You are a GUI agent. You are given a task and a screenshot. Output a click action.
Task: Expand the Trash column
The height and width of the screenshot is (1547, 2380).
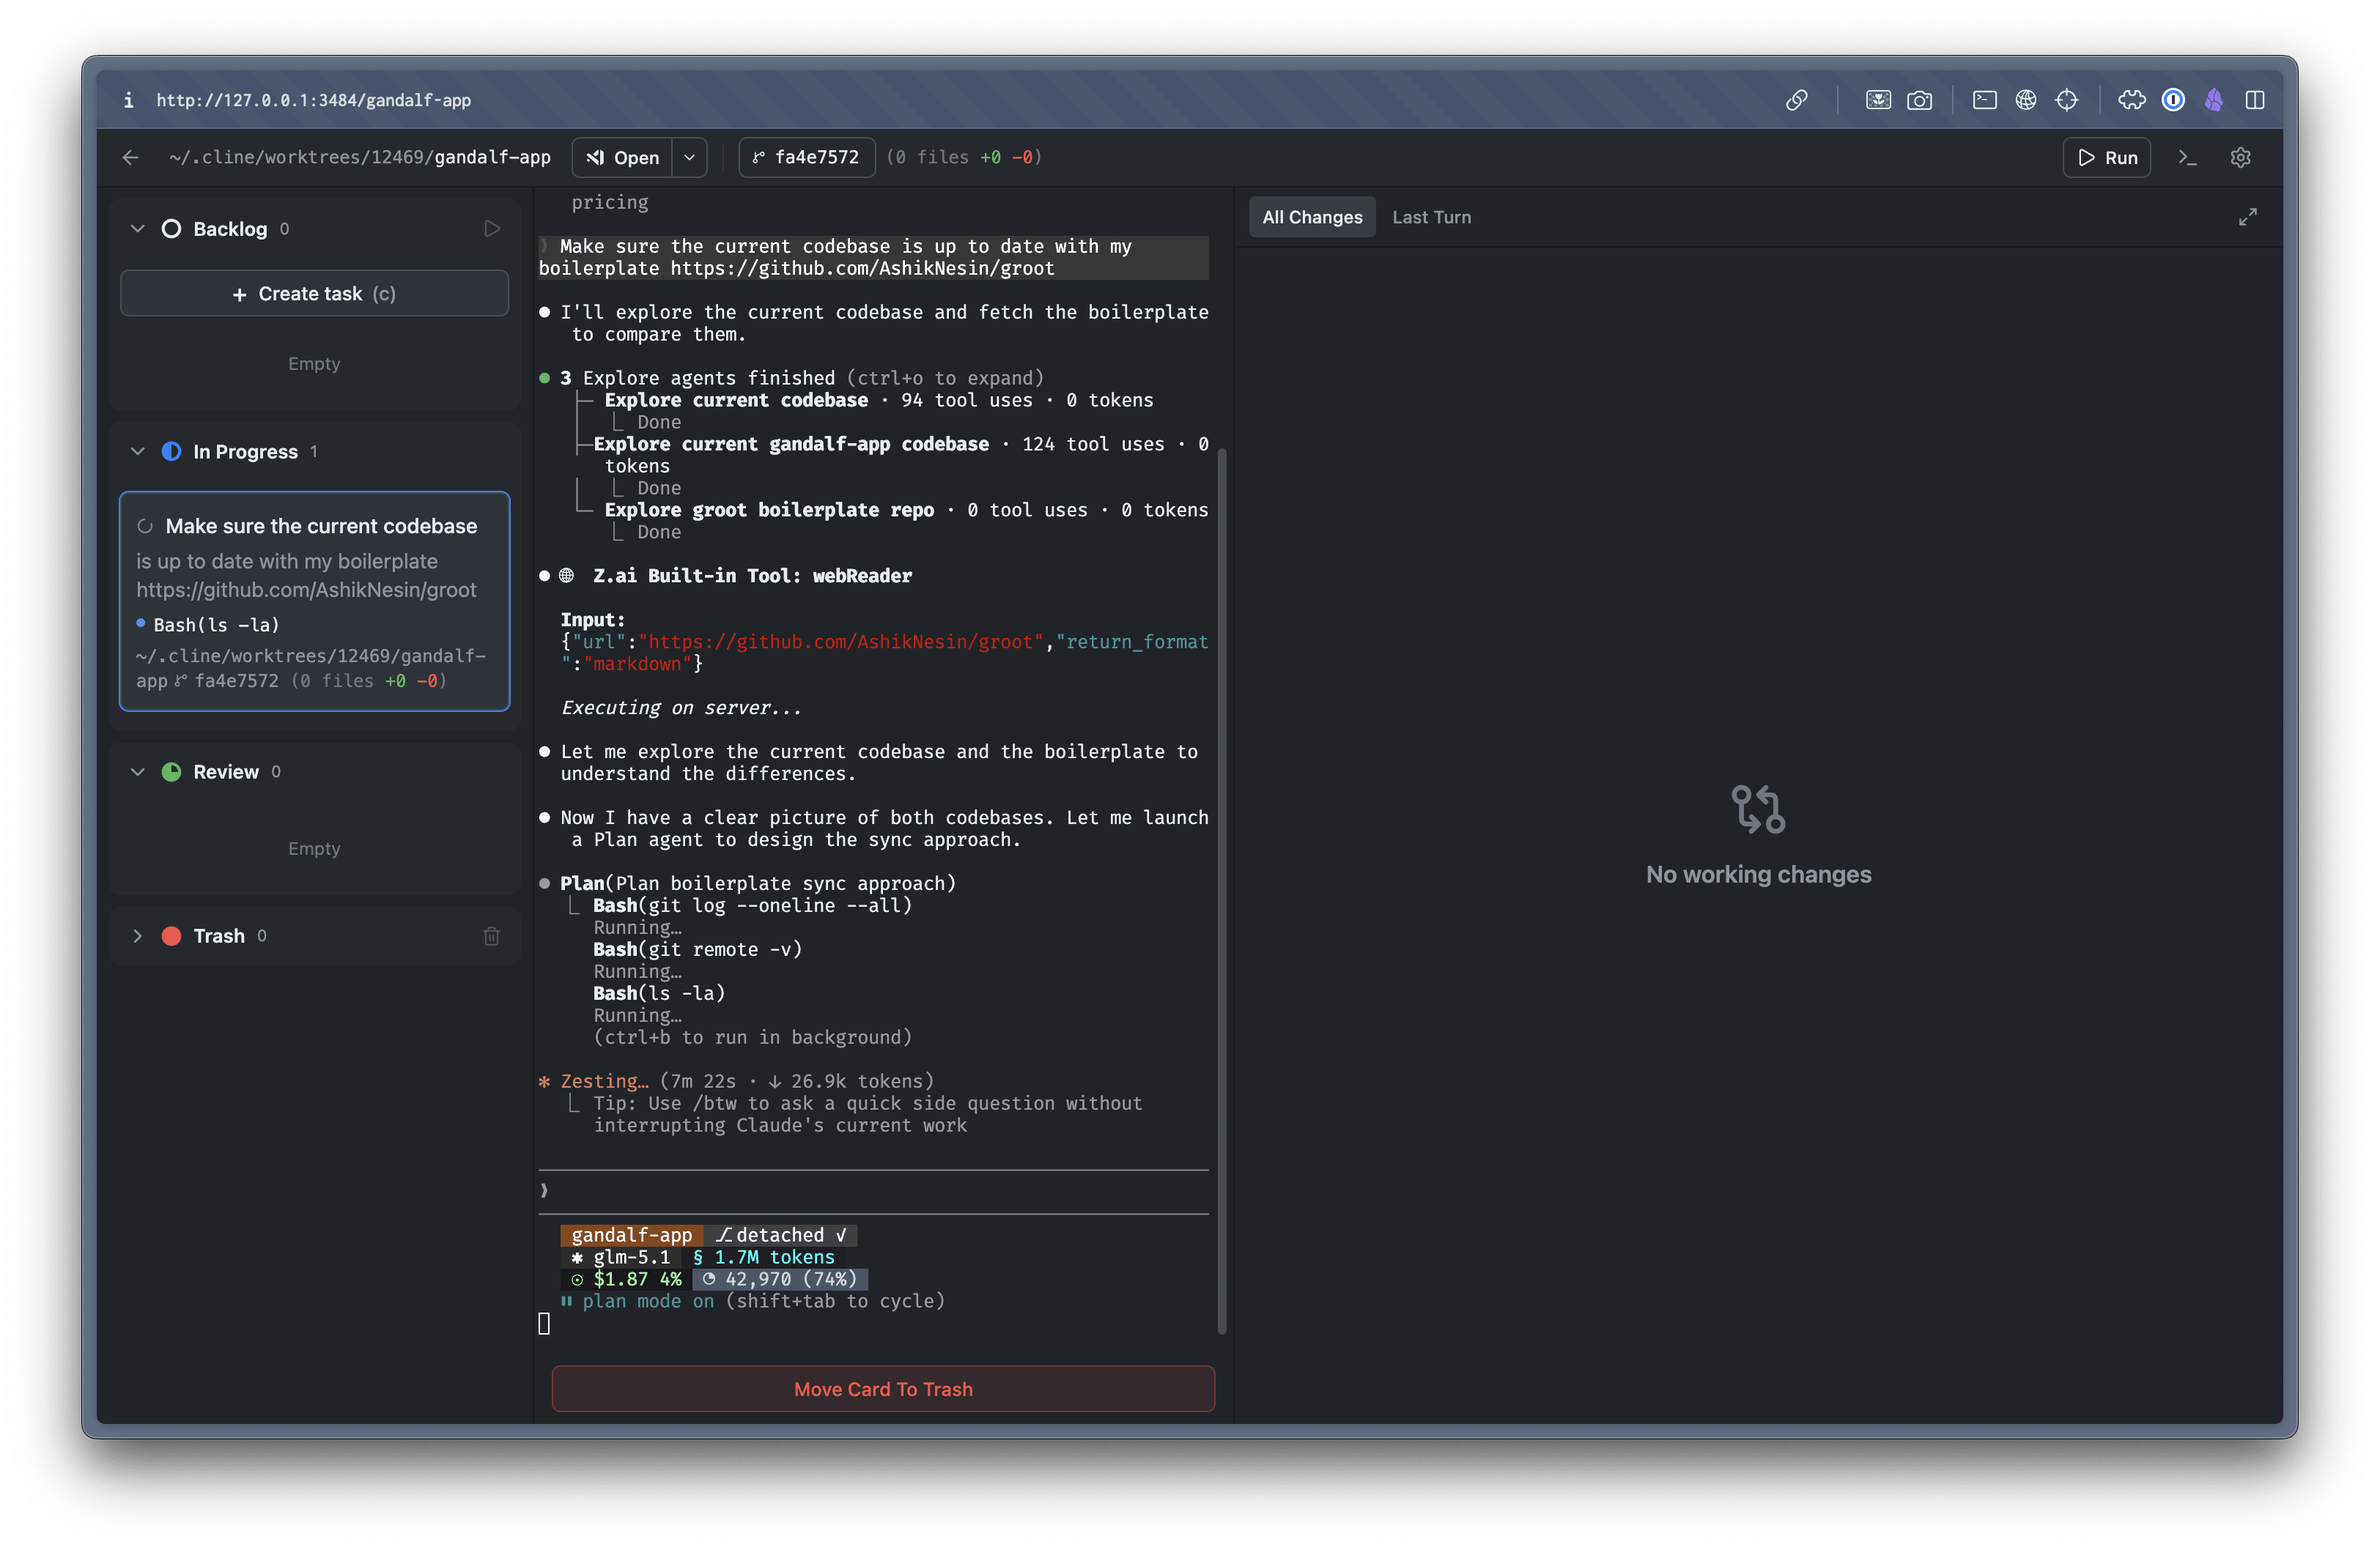(x=138, y=936)
